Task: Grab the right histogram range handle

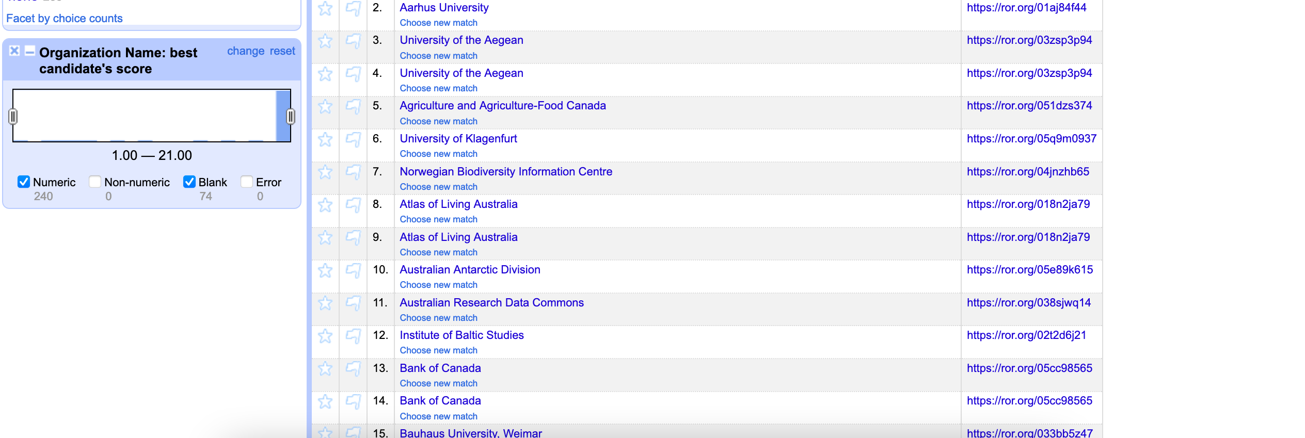Action: 291,117
